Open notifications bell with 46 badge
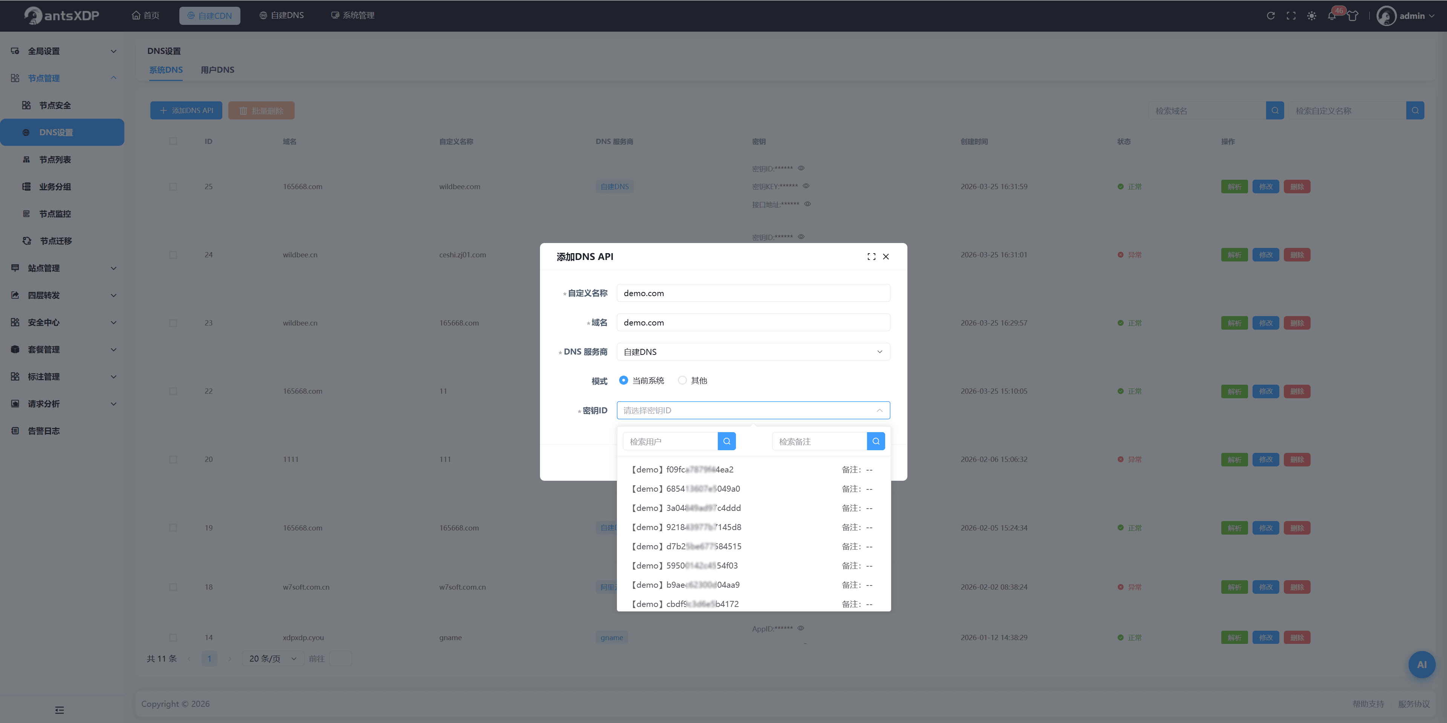 click(1332, 15)
